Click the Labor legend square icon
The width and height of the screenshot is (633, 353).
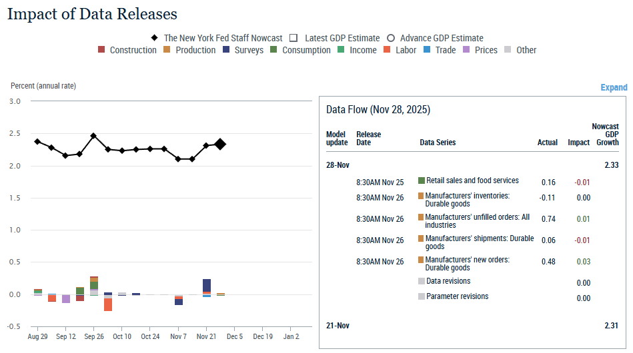[388, 50]
